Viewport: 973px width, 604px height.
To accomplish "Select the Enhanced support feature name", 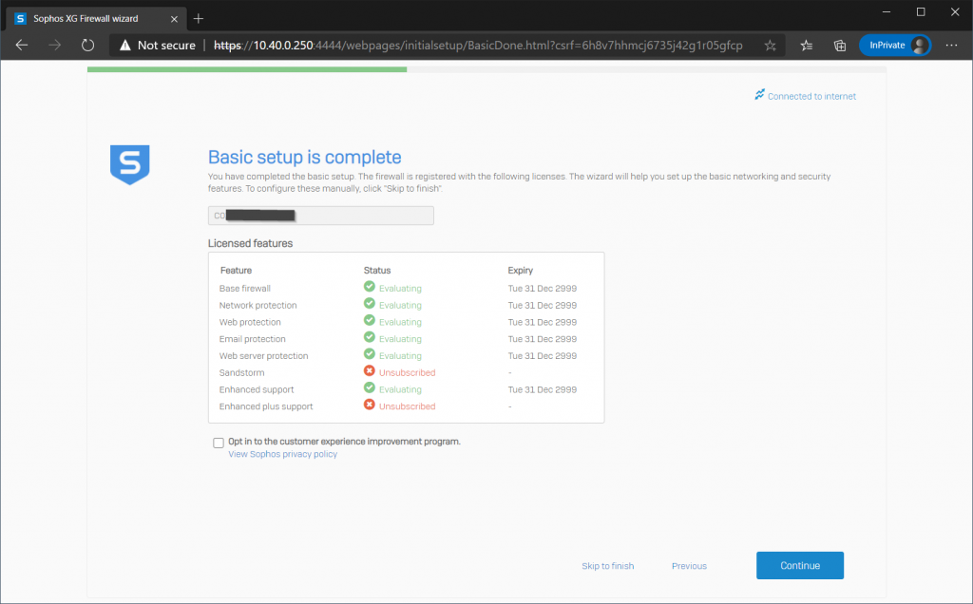I will pos(257,389).
